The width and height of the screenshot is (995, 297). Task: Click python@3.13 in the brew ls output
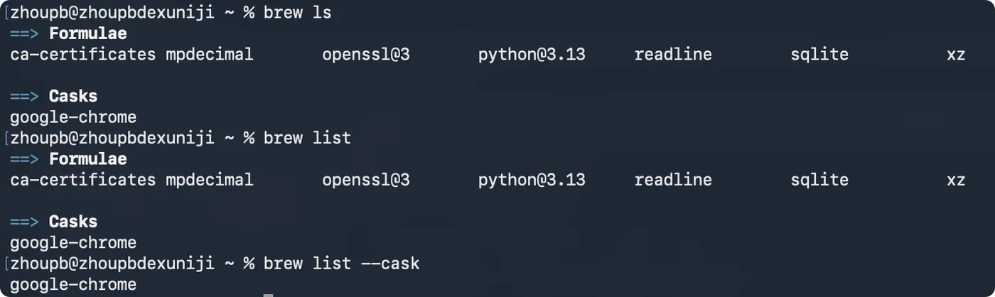tap(532, 54)
